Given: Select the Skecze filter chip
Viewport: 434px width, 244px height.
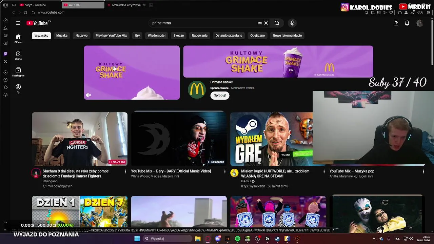Looking at the screenshot, I should 179,36.
